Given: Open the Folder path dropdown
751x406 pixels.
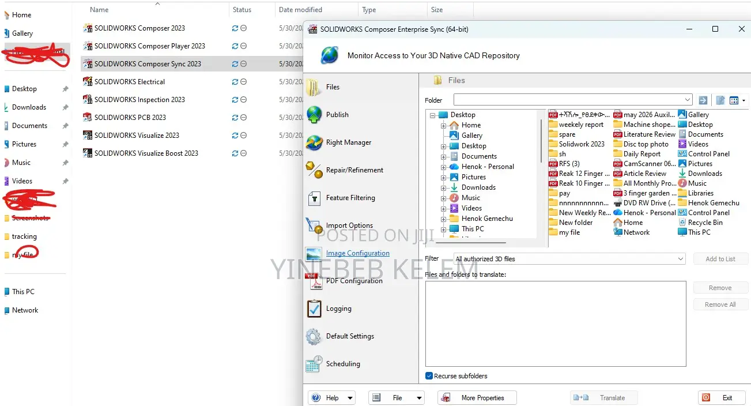Looking at the screenshot, I should 687,100.
